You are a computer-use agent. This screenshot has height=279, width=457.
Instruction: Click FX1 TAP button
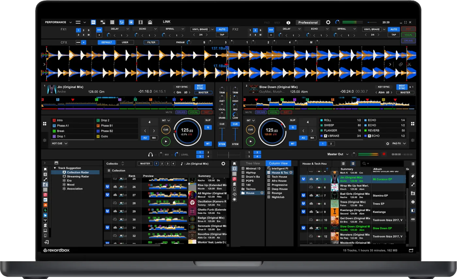click(222, 35)
